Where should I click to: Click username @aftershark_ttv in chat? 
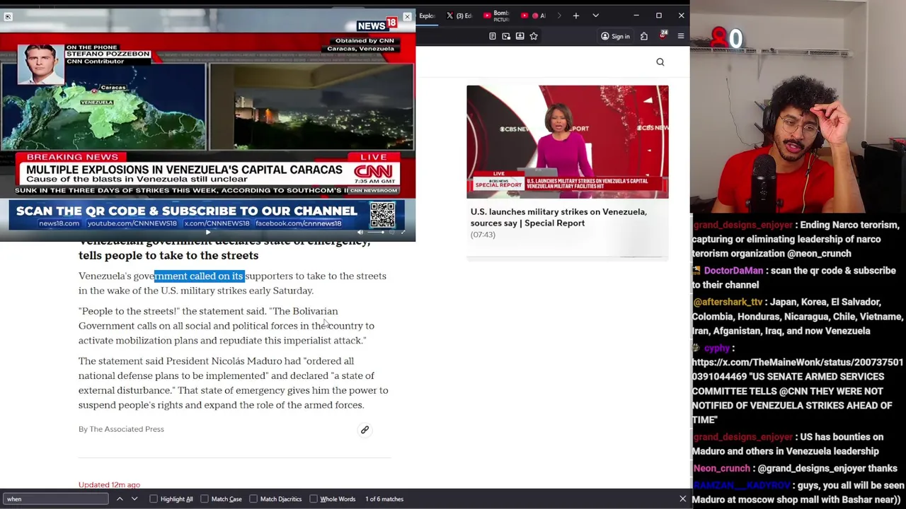click(x=727, y=302)
